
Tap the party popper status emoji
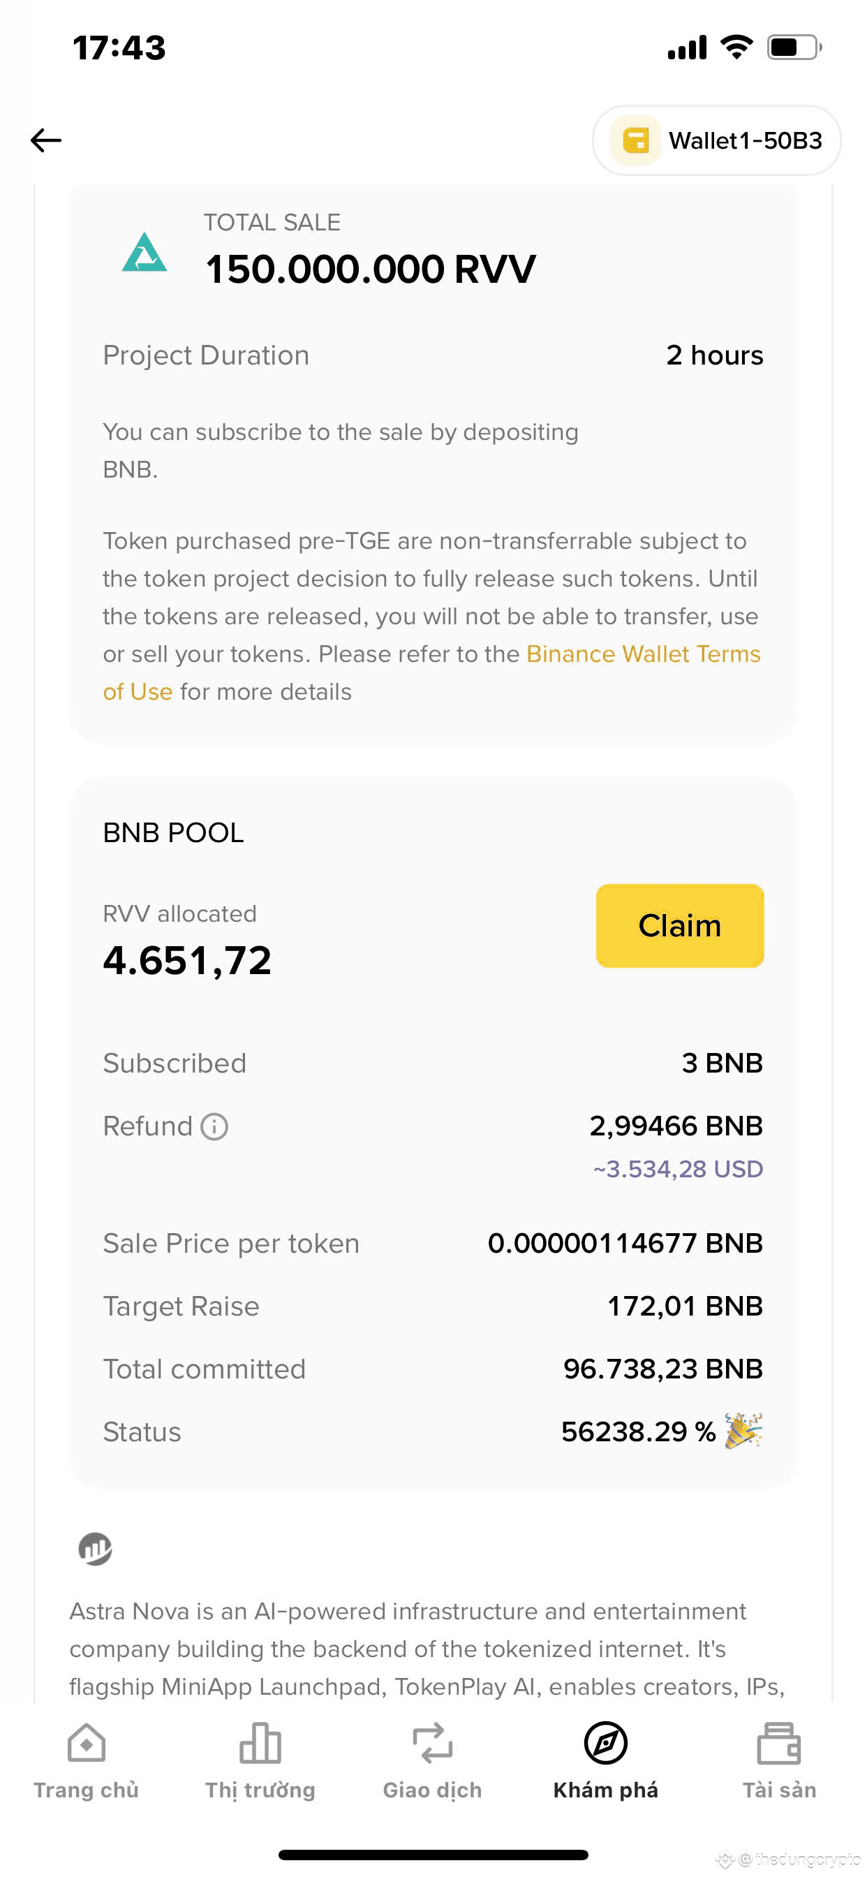743,1430
